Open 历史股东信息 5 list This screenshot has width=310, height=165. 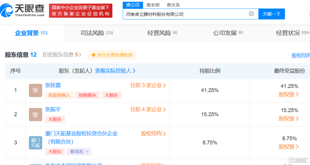[x=62, y=55]
